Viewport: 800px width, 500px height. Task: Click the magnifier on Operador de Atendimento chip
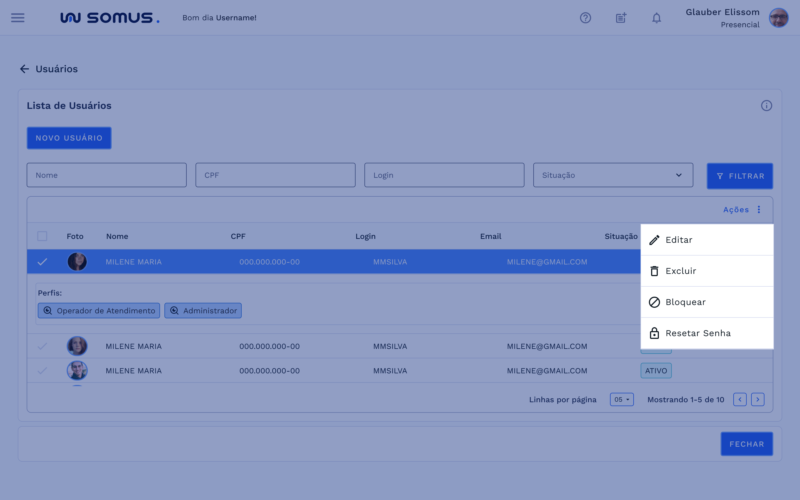click(x=47, y=311)
